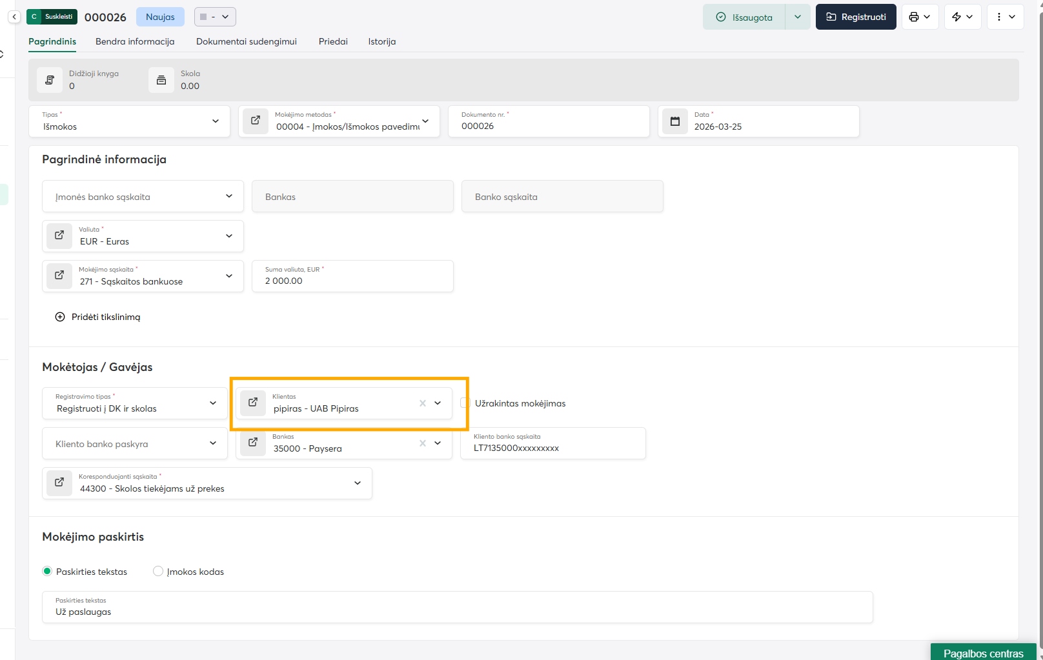Viewport: 1043px width, 660px height.
Task: Expand the Registravimo tipas dropdown
Action: point(212,403)
